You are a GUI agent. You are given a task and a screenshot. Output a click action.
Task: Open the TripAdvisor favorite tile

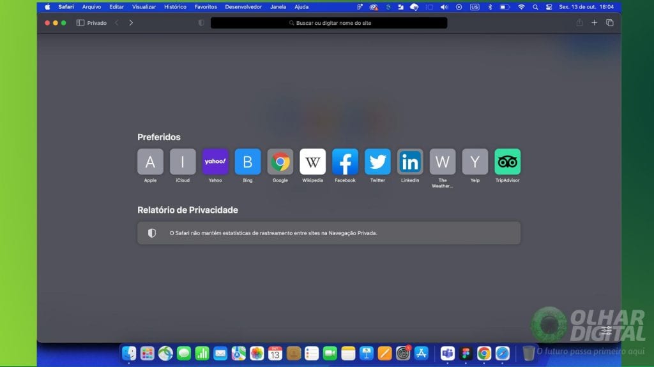point(508,161)
